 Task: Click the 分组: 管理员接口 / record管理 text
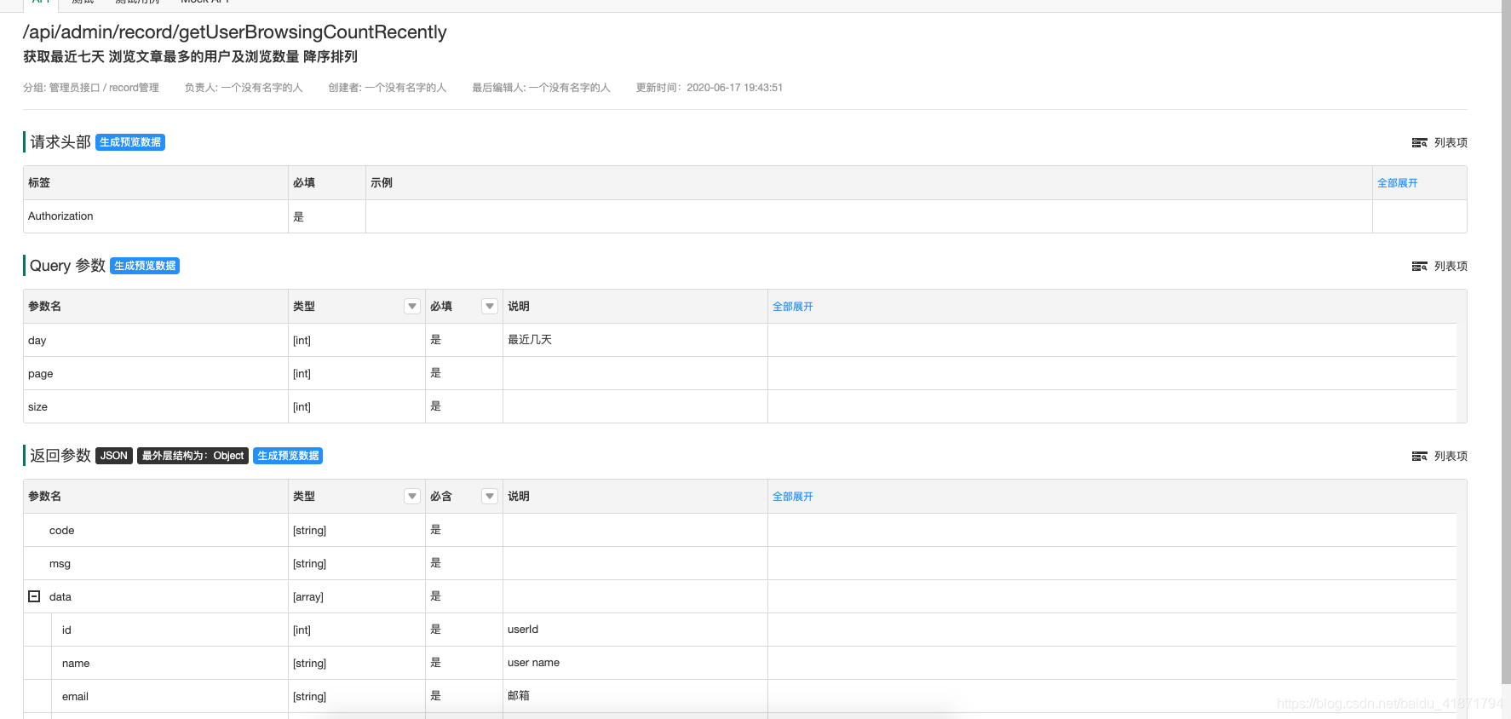point(91,88)
